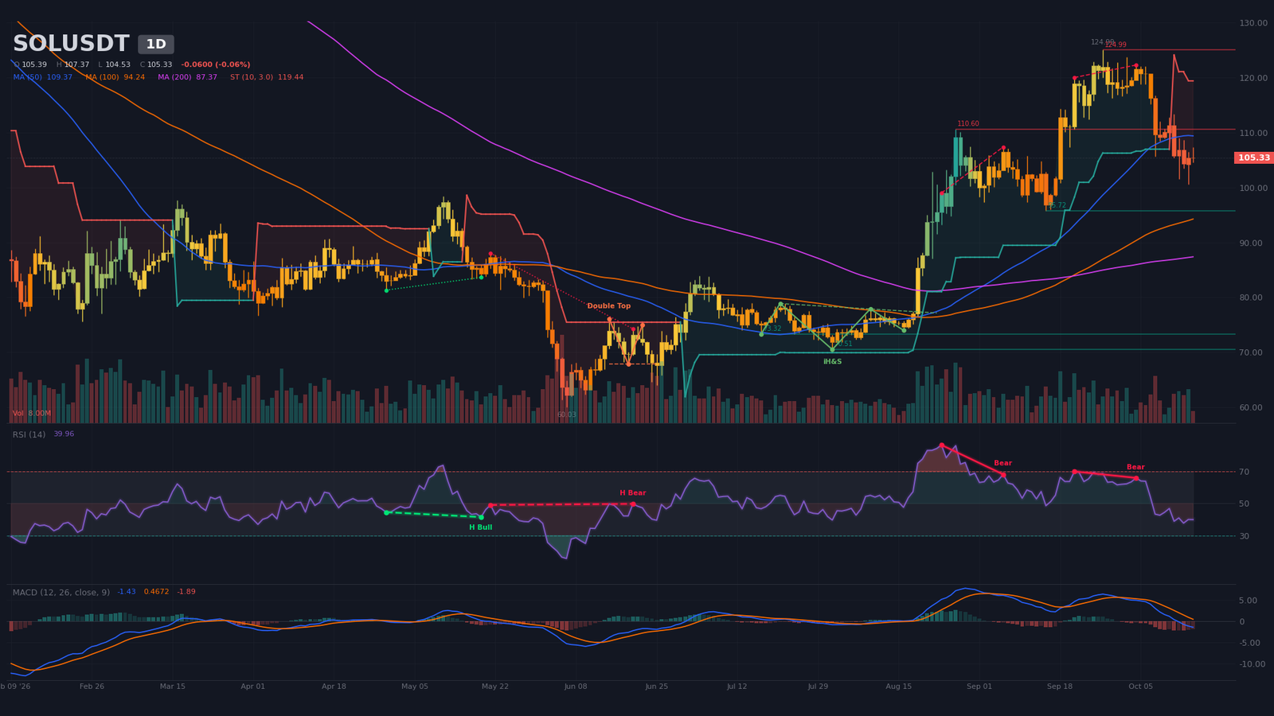This screenshot has height=716, width=1274.
Task: Click the MACD signal value 0.4672
Action: (156, 592)
